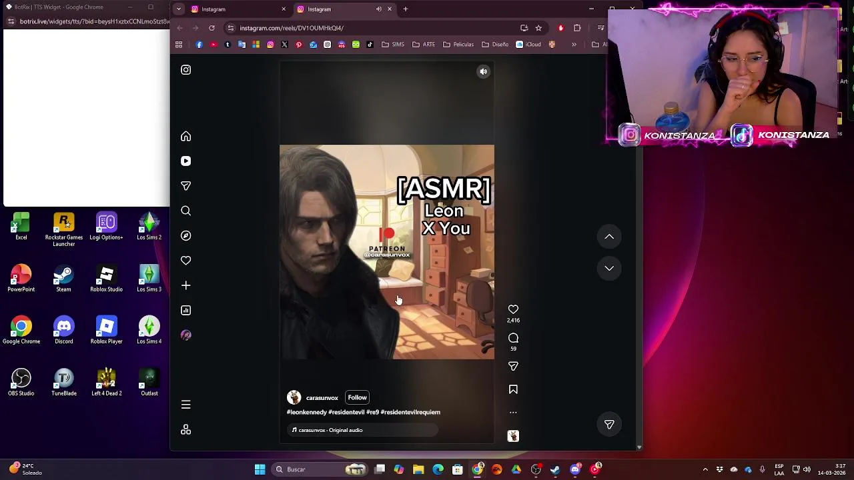The width and height of the screenshot is (854, 480).
Task: Save the reel with bookmark icon
Action: [513, 389]
